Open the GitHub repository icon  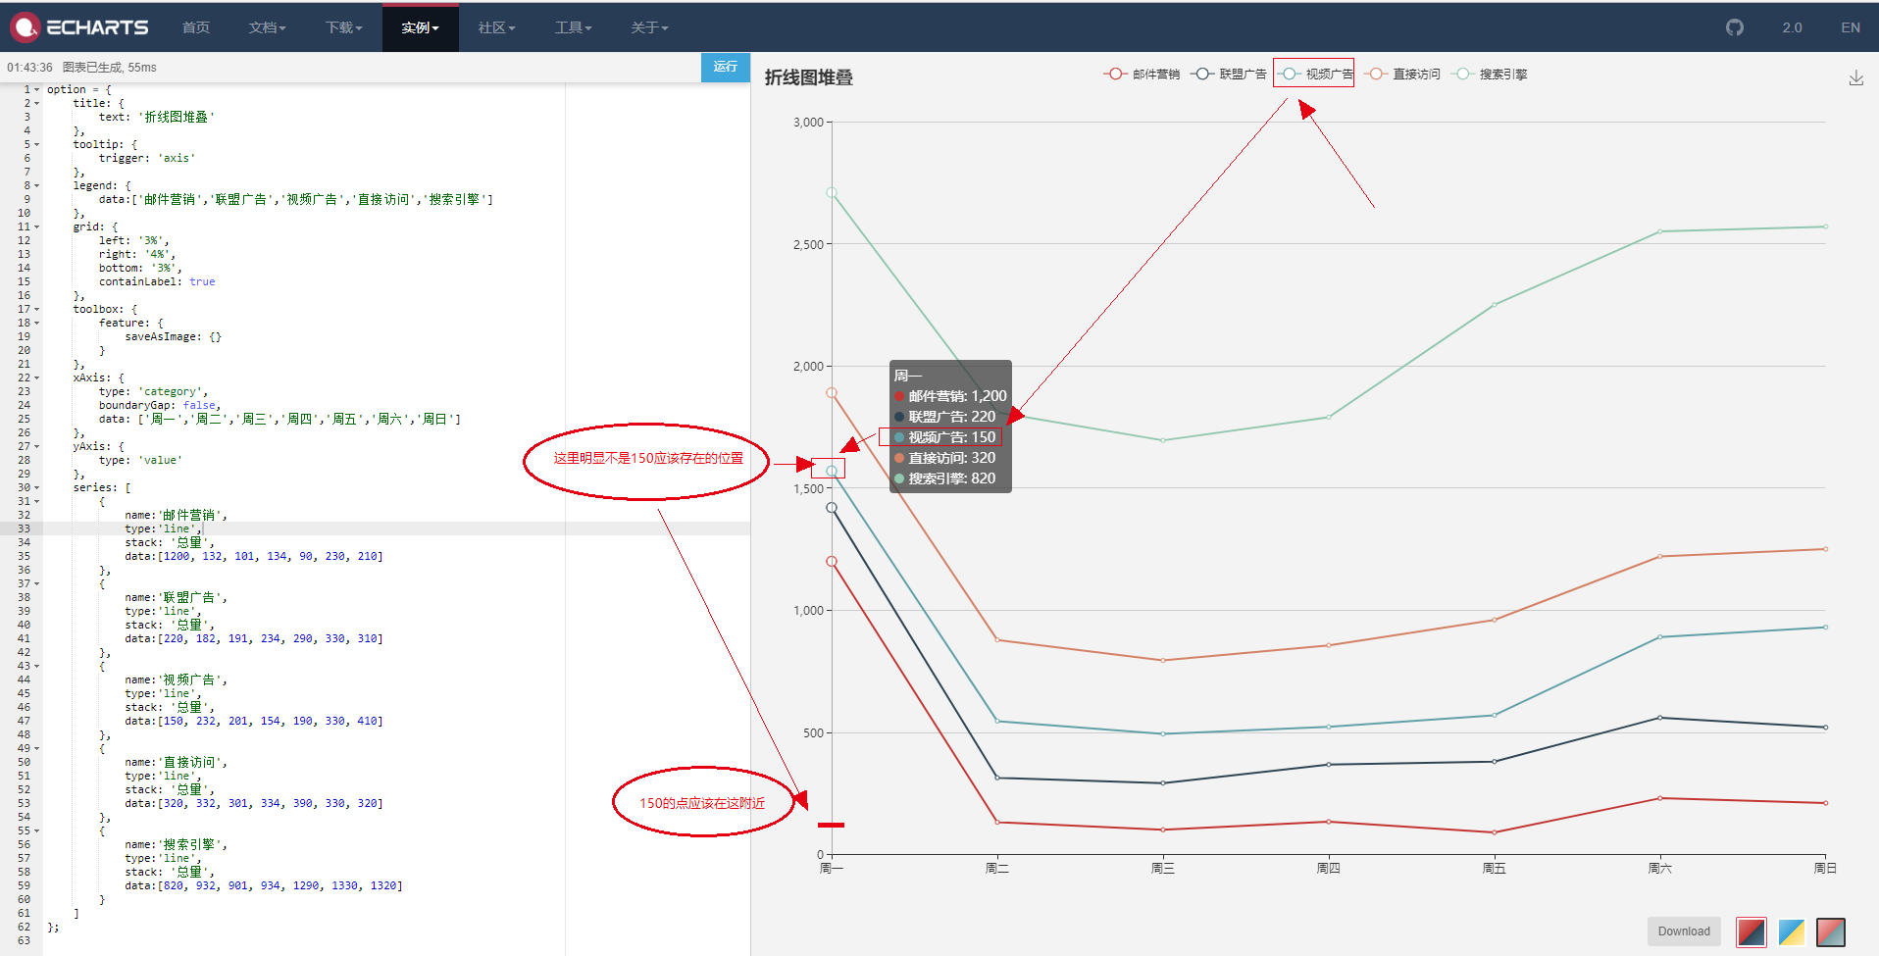click(x=1735, y=27)
